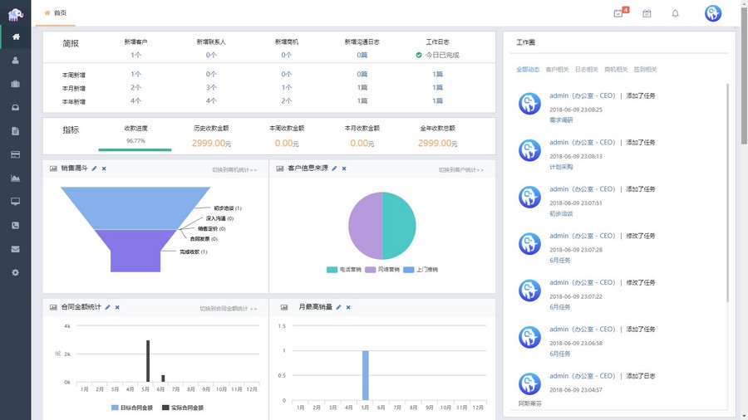
Task: Switch to 签到相关 tab in 工作圈
Action: [x=646, y=70]
